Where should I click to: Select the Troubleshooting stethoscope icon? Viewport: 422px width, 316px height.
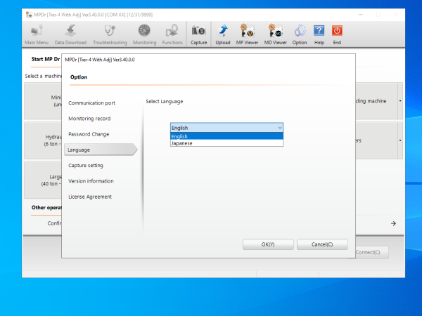pos(110,34)
